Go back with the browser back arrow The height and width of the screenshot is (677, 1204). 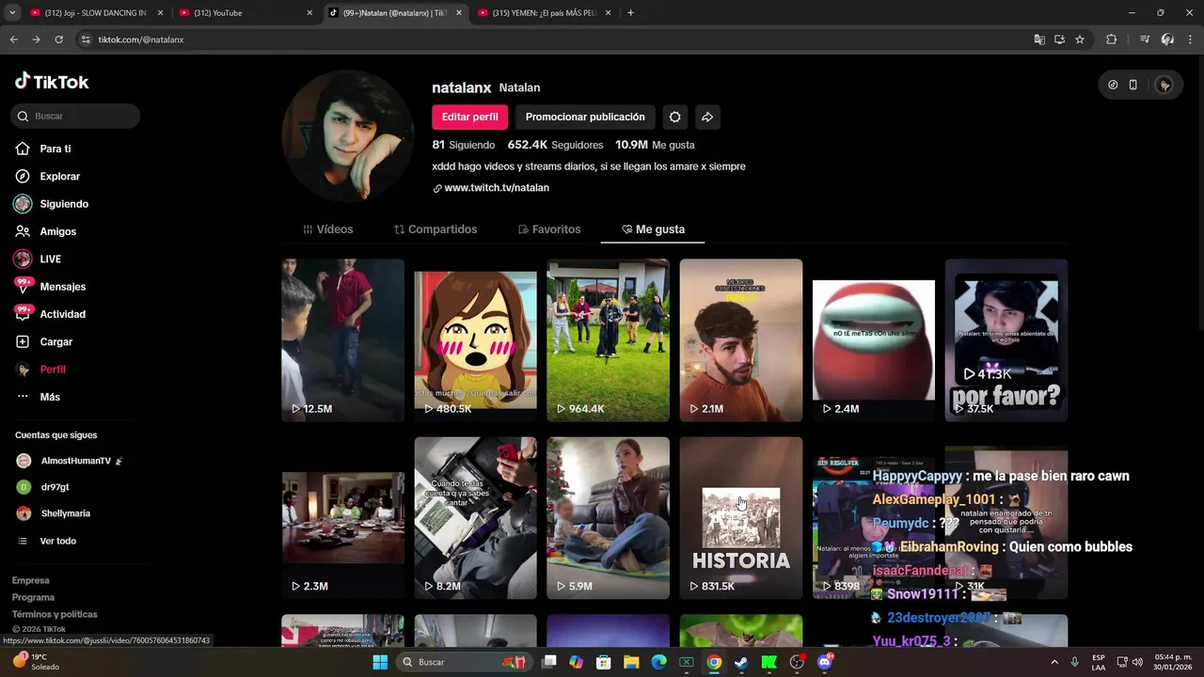13,39
